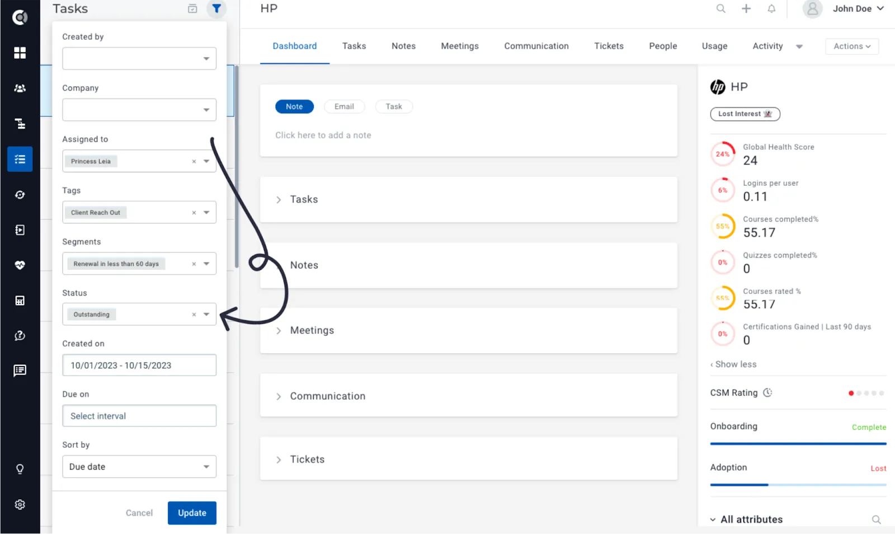895x534 pixels.
Task: Click Show less under health metrics
Action: tap(733, 364)
